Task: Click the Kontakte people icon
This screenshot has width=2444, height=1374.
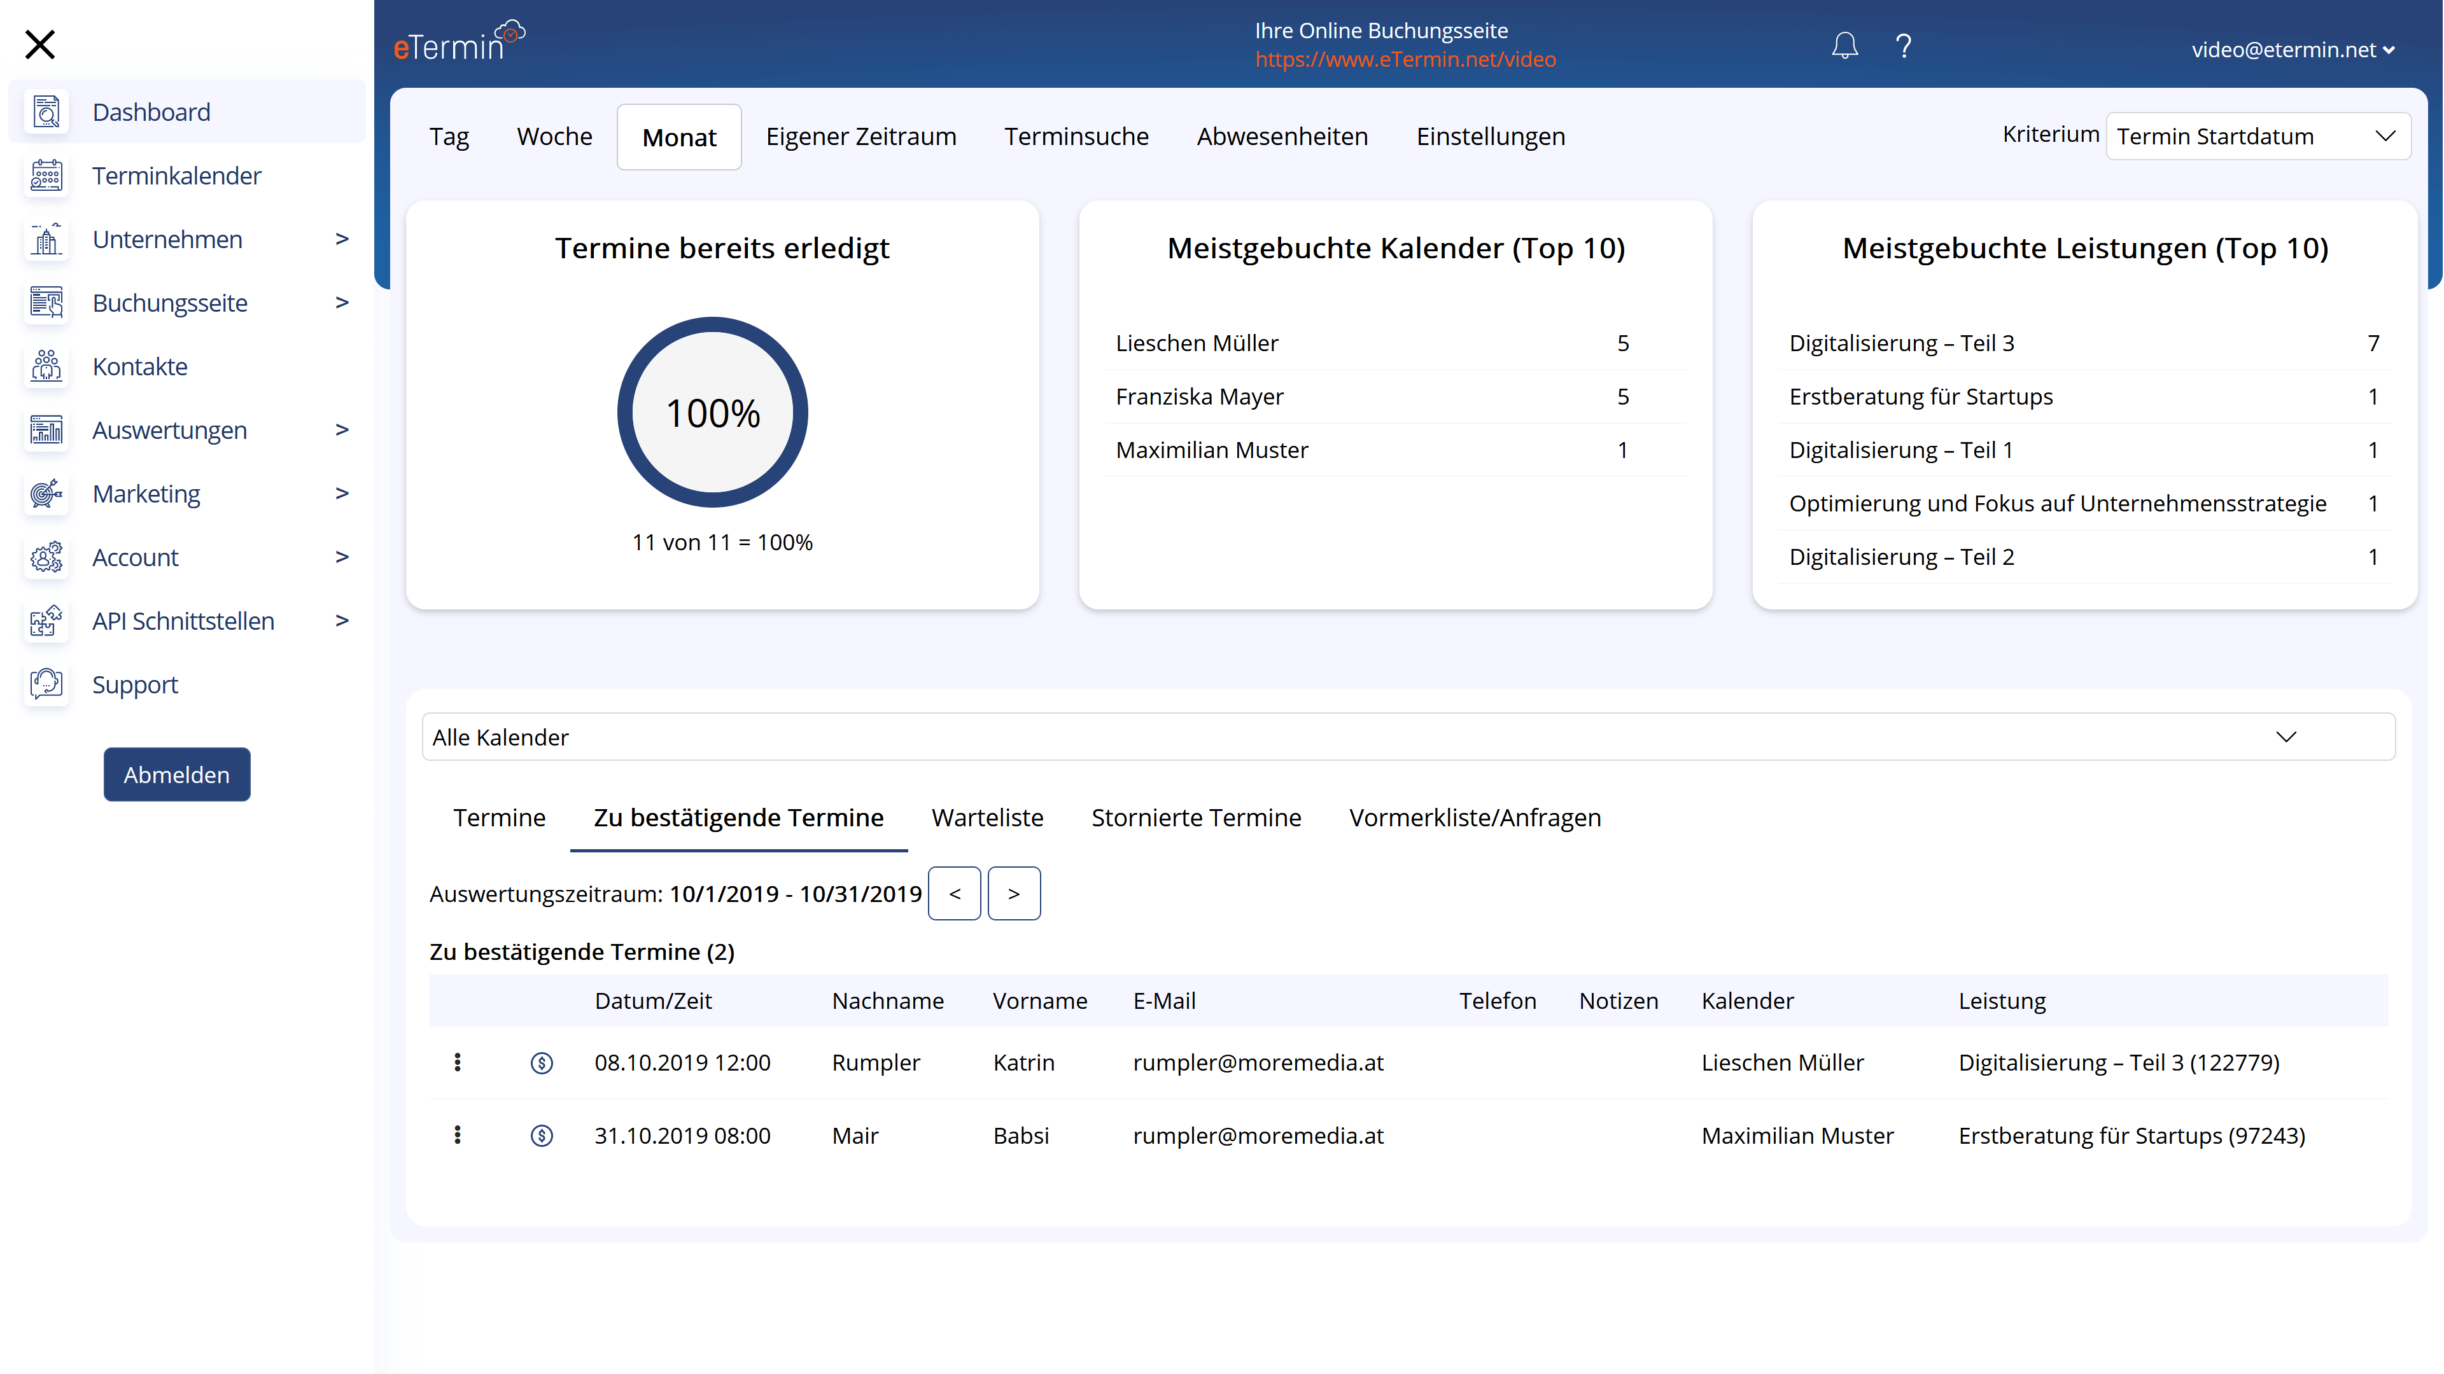Action: [46, 366]
